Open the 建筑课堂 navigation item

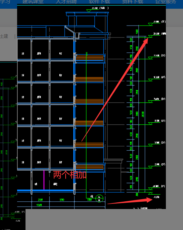33,2
